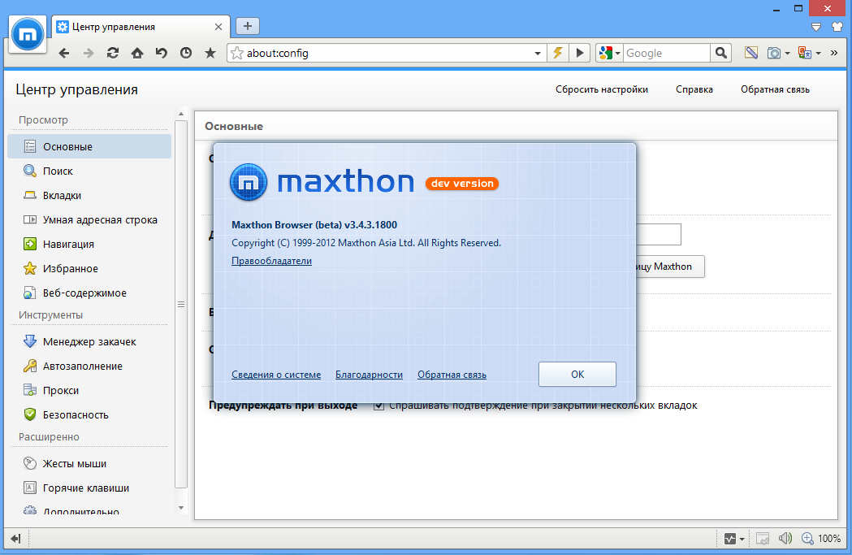Click the magnifier search button
Viewport: 852px width, 555px height.
point(721,53)
